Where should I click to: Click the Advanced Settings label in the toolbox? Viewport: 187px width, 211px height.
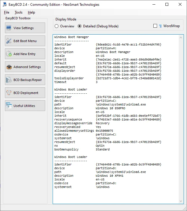(27, 67)
